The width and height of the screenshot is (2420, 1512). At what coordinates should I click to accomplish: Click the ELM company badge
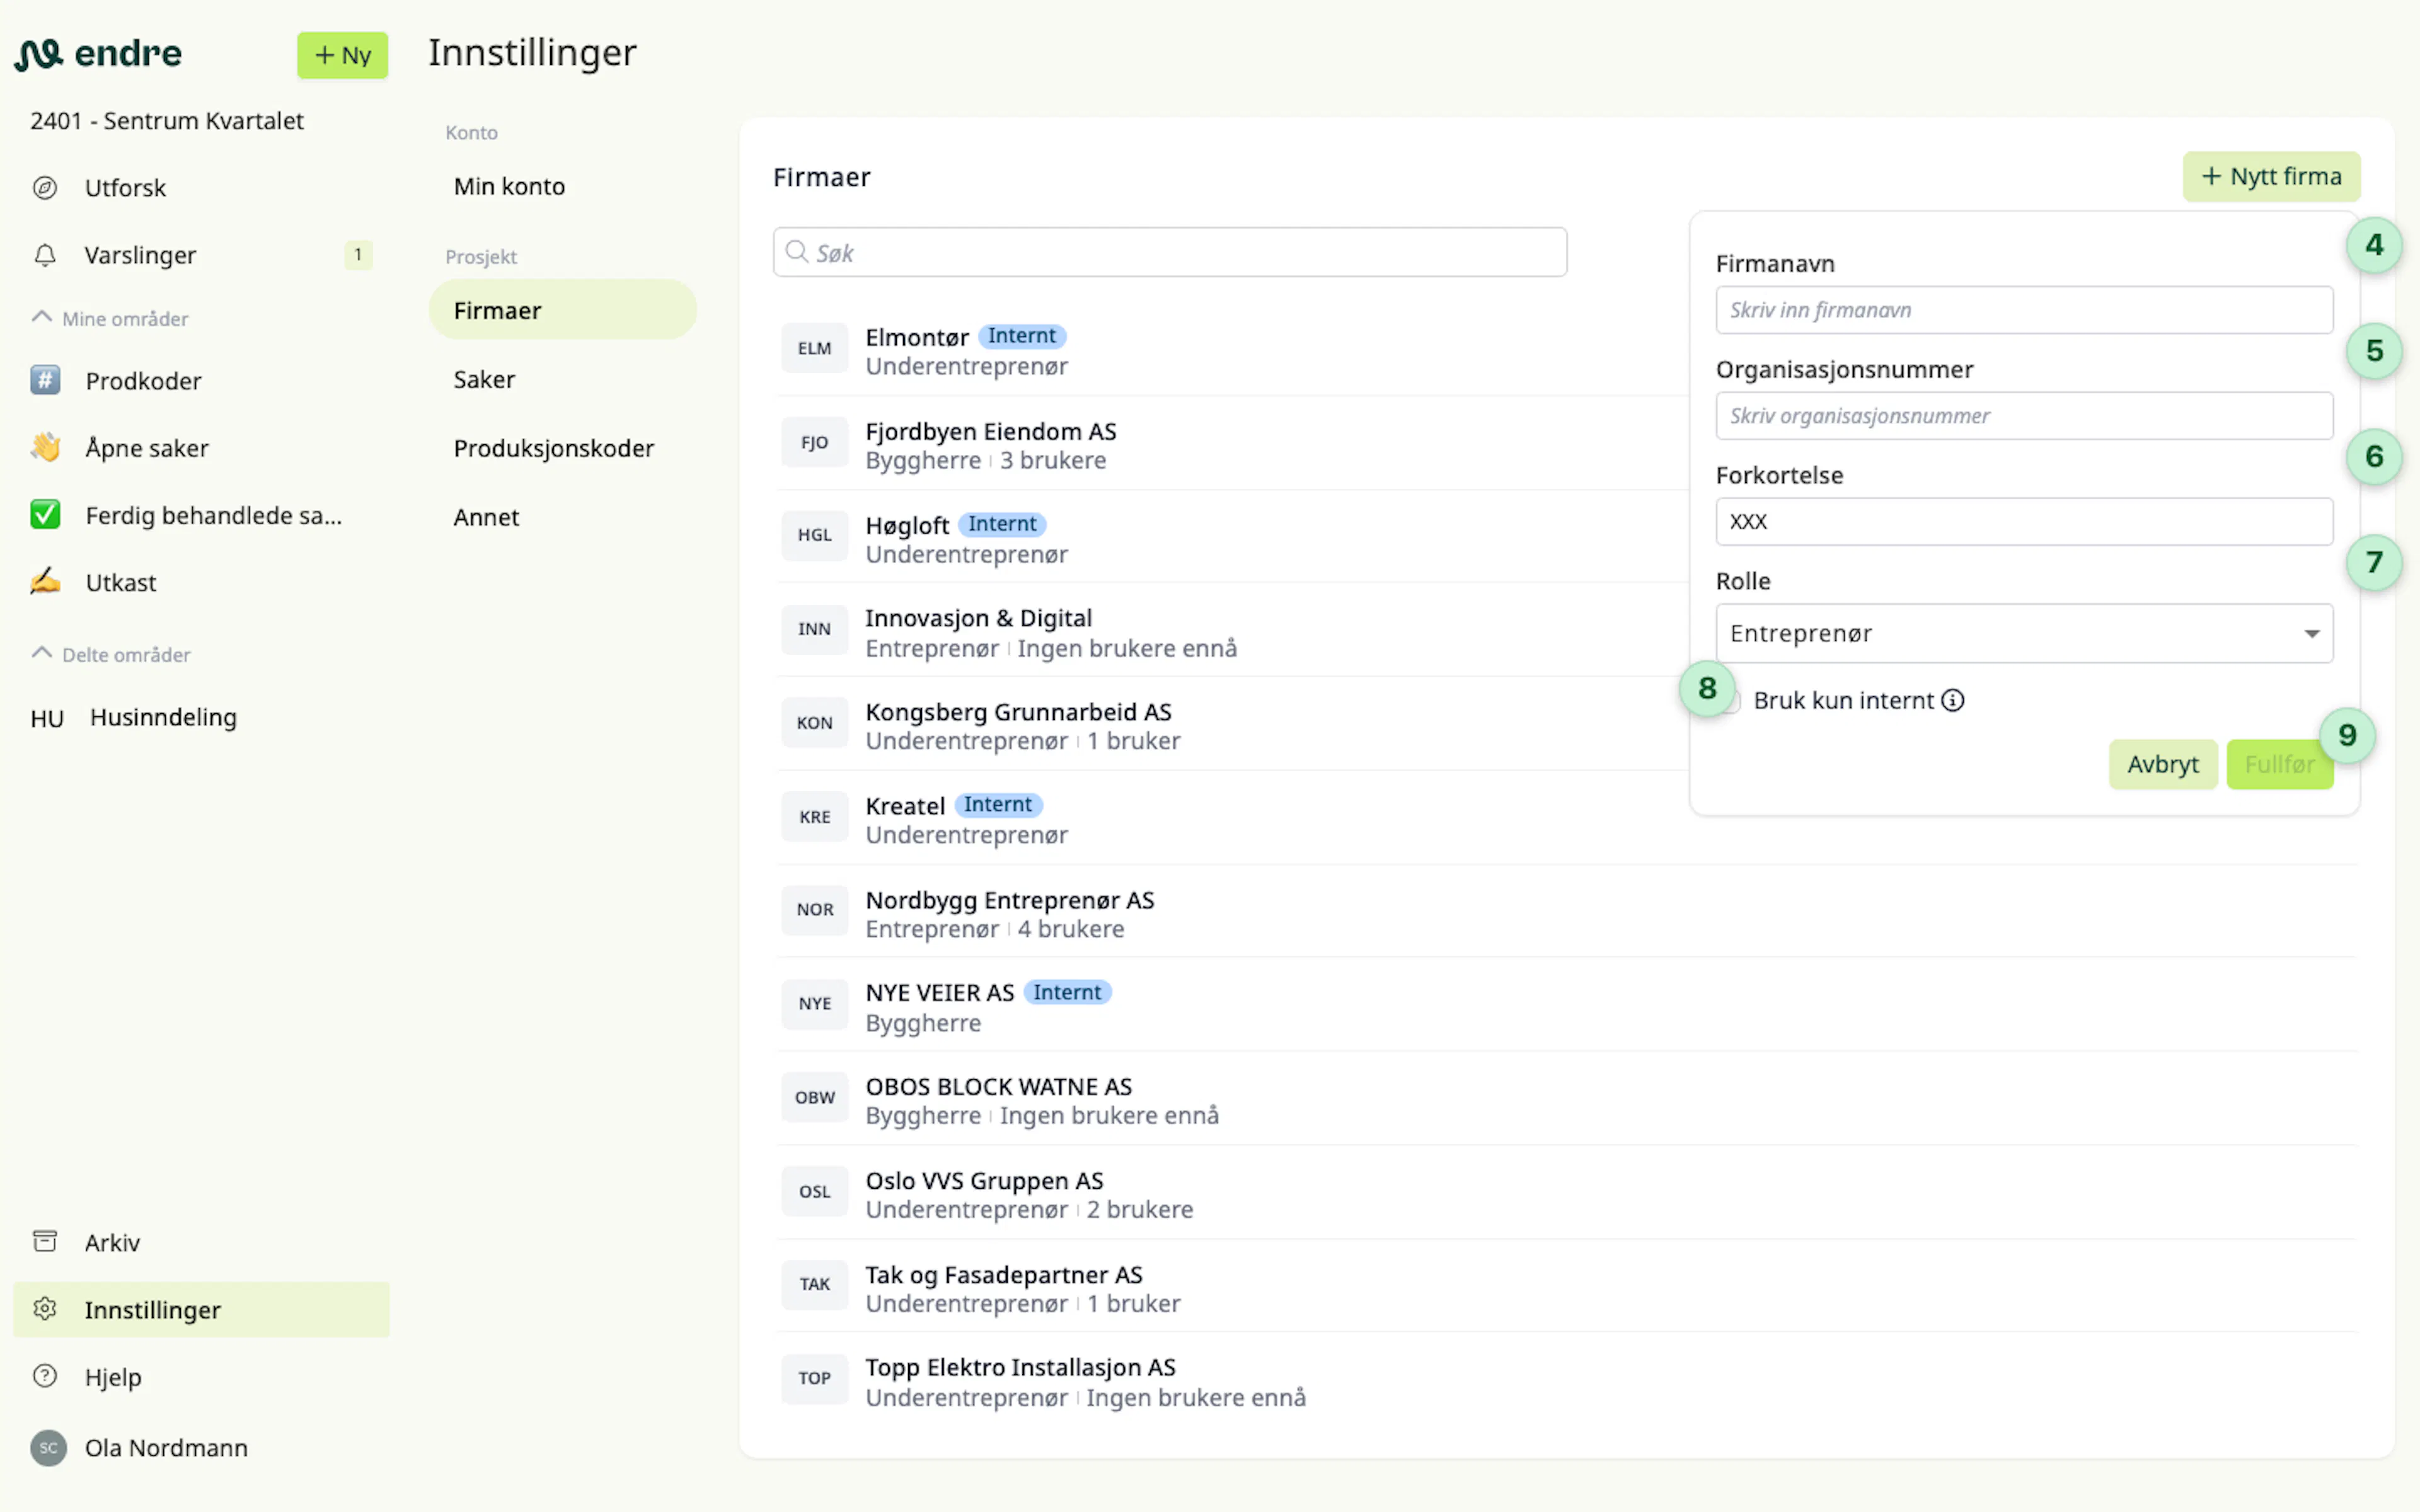pyautogui.click(x=814, y=348)
